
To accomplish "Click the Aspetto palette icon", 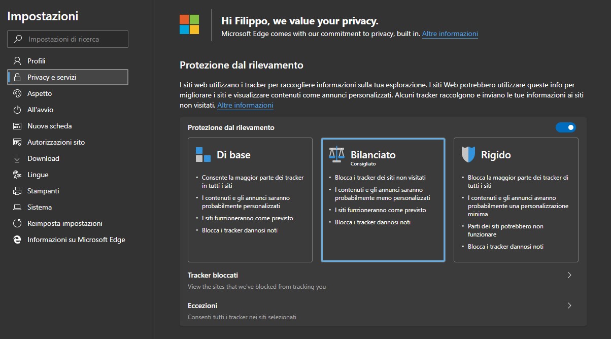I will [17, 93].
